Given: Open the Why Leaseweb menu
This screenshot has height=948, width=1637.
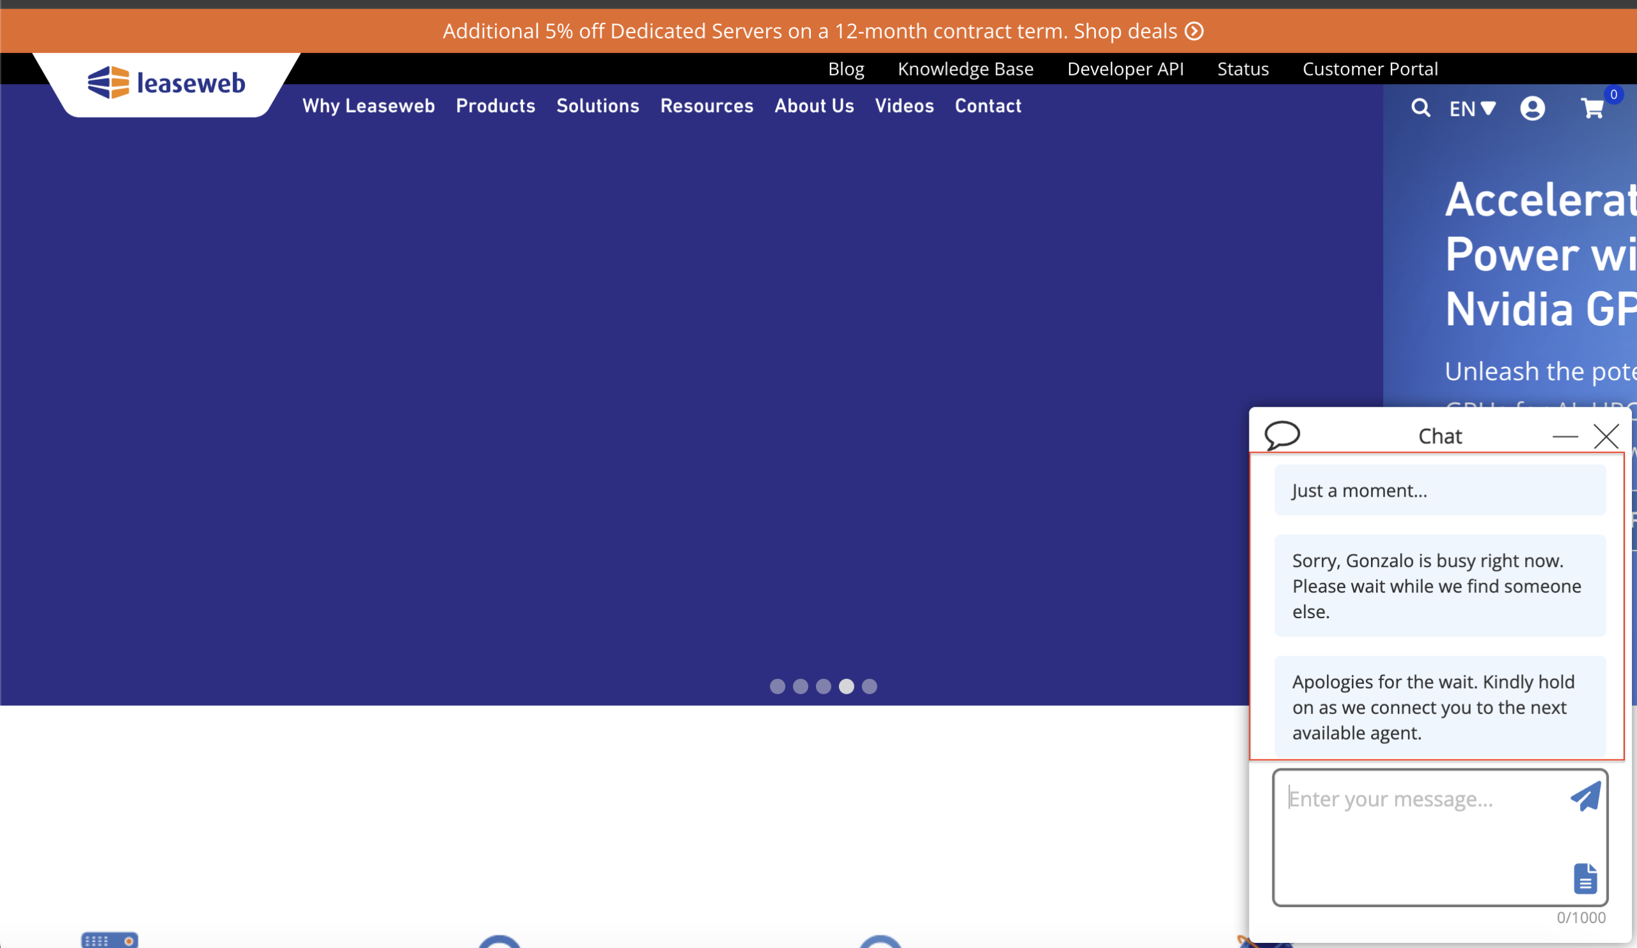Looking at the screenshot, I should tap(368, 106).
